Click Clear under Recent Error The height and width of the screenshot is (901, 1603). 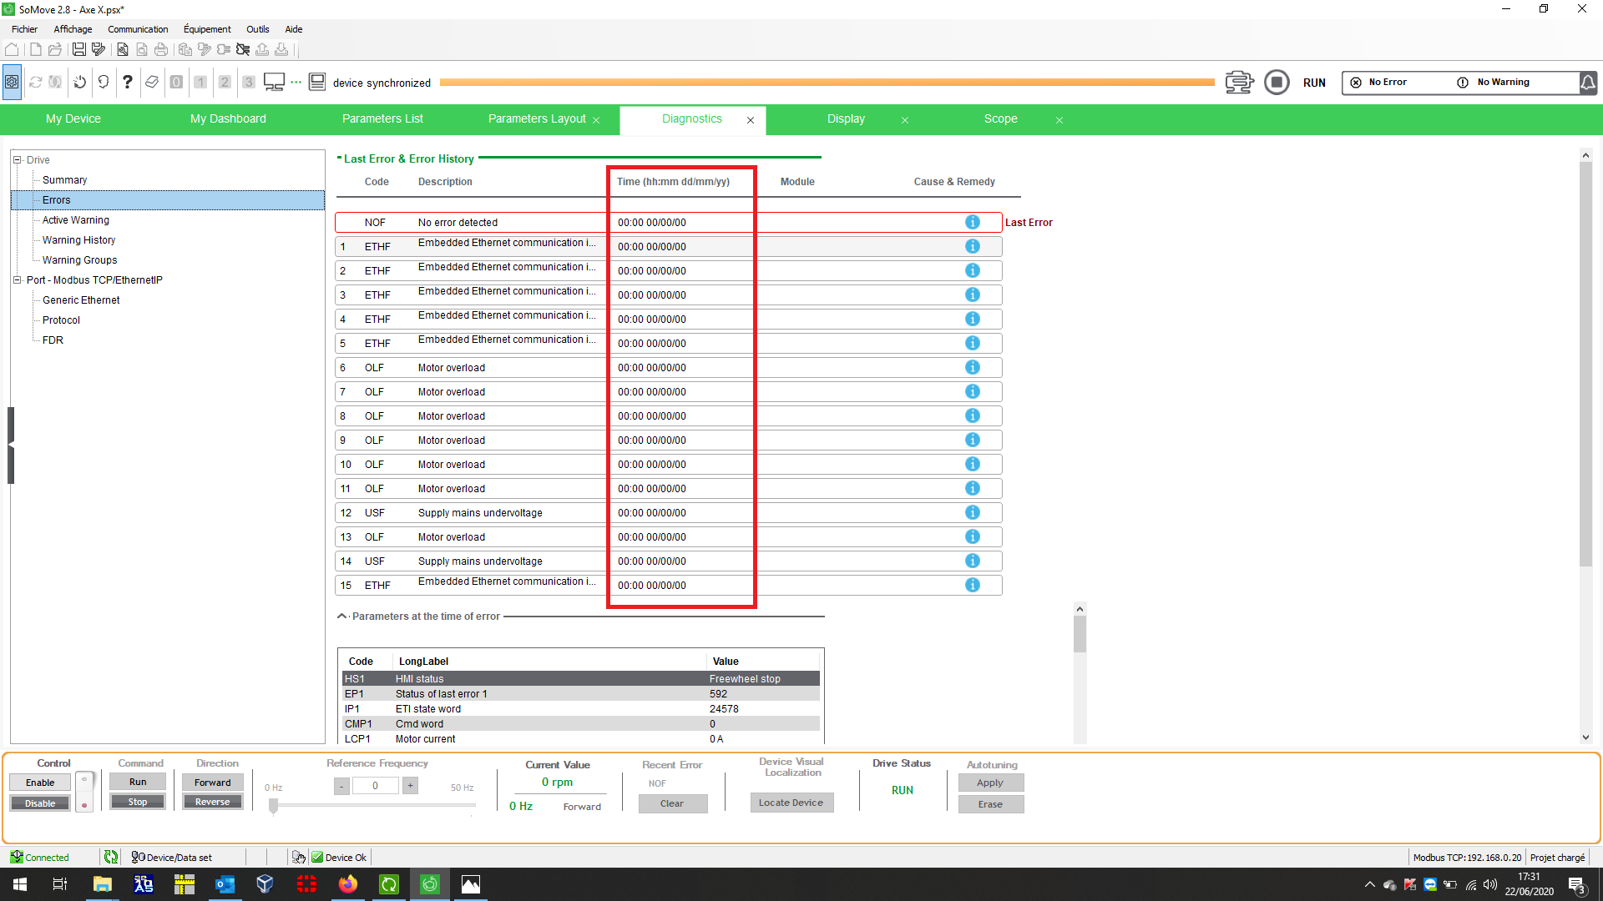[672, 804]
